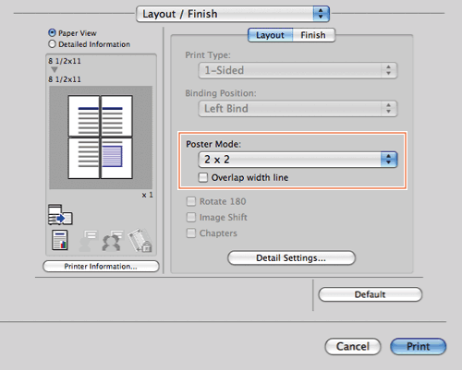Toggle the Chapters checkbox
Screen dimensions: 462x370
tap(191, 233)
